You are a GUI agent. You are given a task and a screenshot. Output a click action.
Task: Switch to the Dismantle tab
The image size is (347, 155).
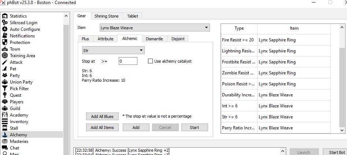[x=154, y=39]
